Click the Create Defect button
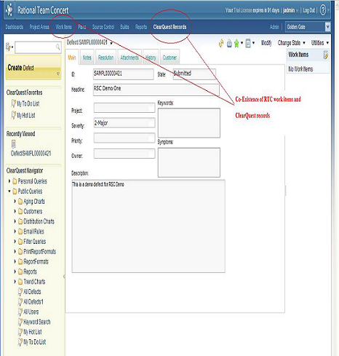 [33, 68]
